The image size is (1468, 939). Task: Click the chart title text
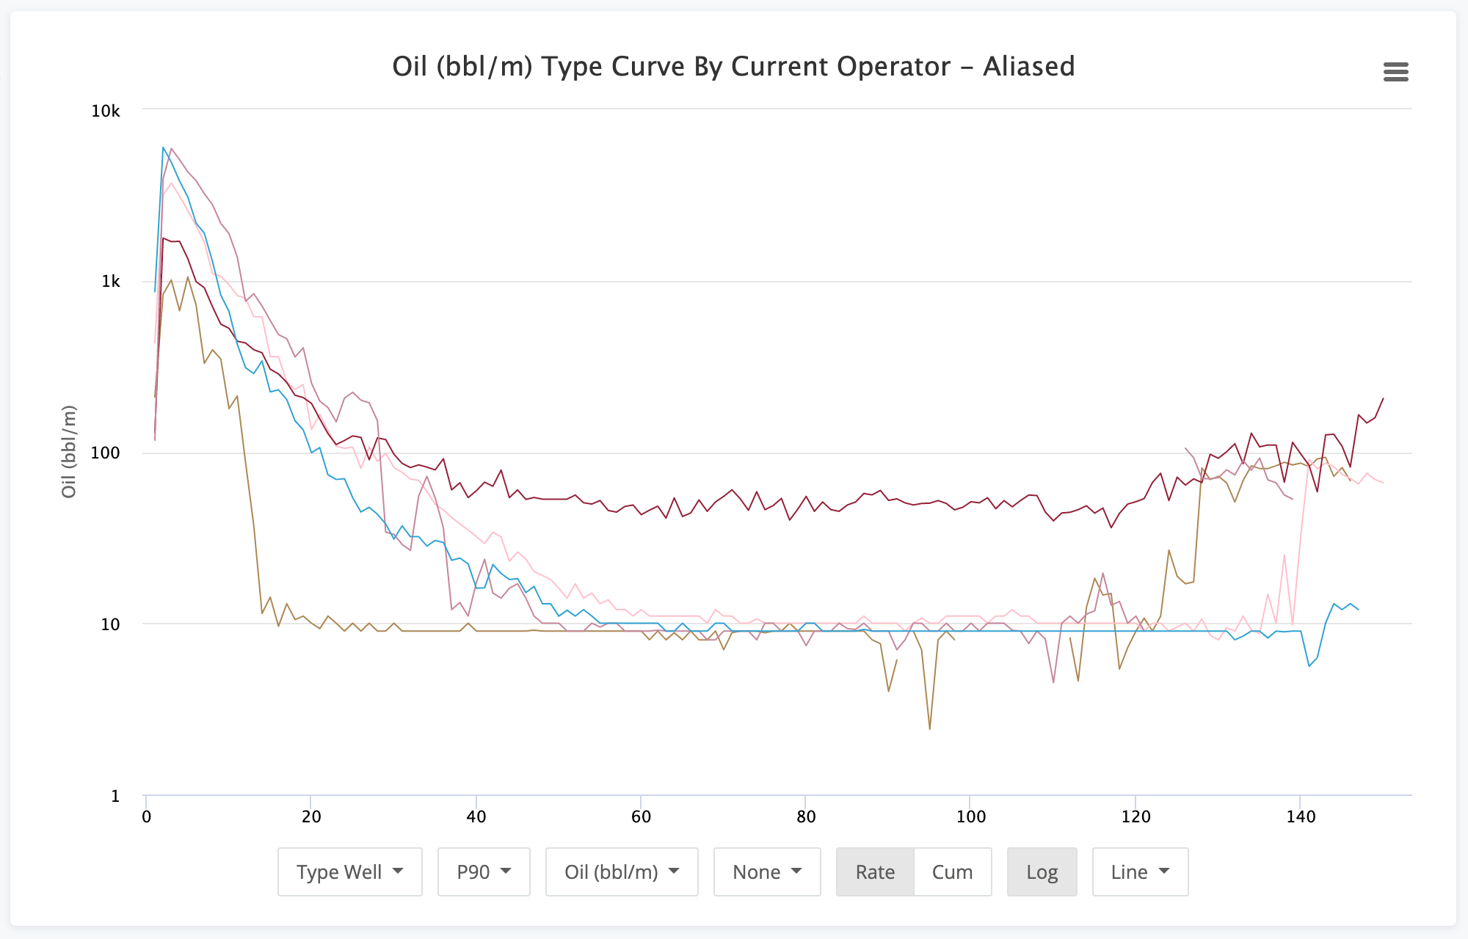(x=733, y=67)
